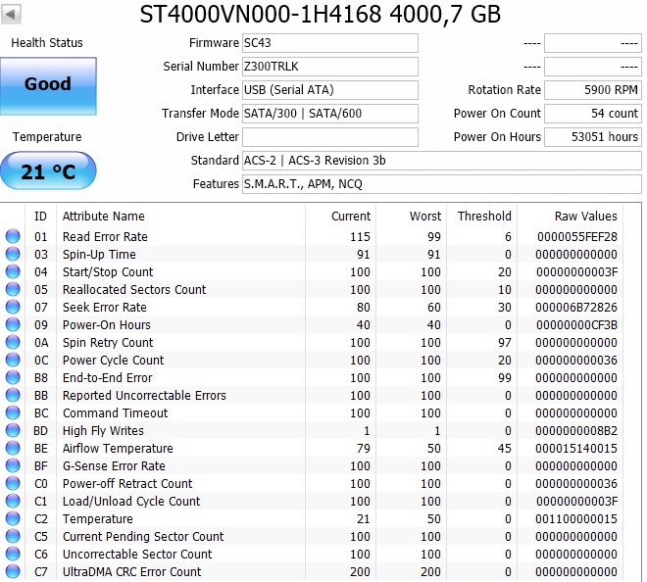The image size is (647, 582).
Task: Select the High Fly Writes attribute name
Action: [103, 431]
